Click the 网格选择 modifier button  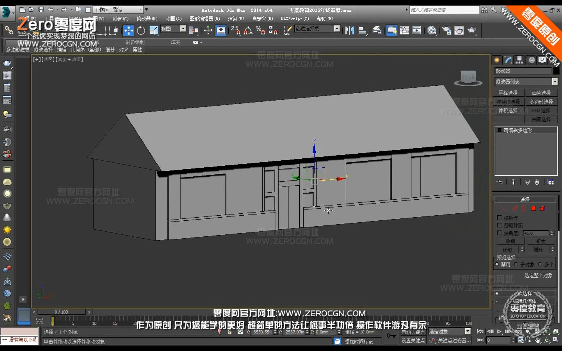508,93
